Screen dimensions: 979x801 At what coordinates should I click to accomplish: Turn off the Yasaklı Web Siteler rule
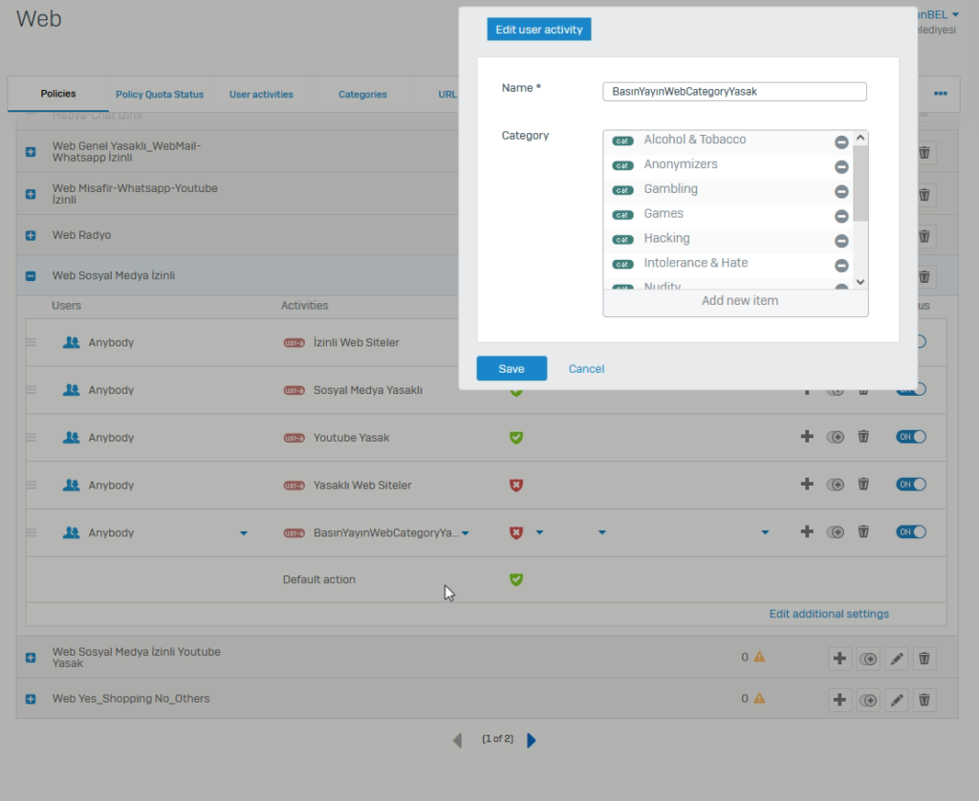coord(910,485)
